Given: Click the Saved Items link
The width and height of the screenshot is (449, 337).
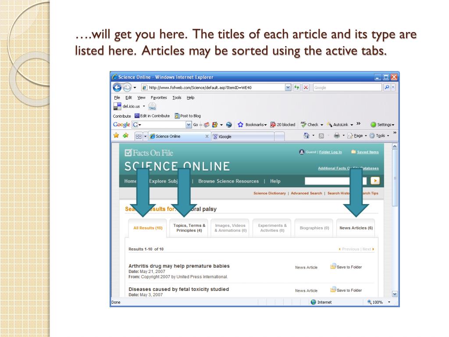Looking at the screenshot, I should 368,152.
